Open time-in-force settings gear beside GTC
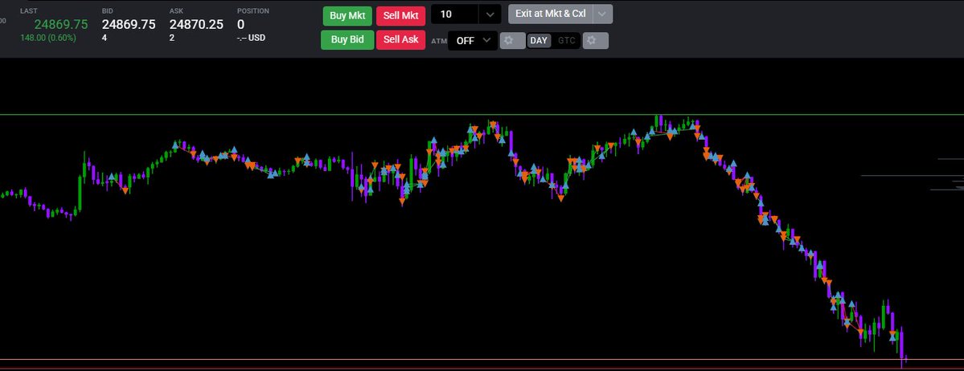 coord(595,40)
